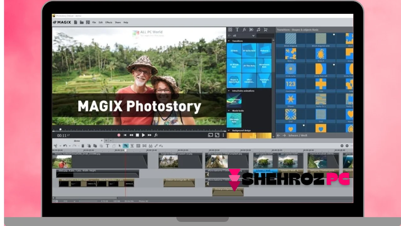The height and width of the screenshot is (226, 401).
Task: Click the previous arrow beside Schwarz / Weiß
Action: pyautogui.click(x=278, y=135)
